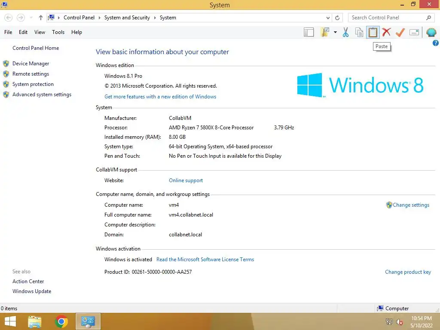Click the Copy toolbar icon
Viewport: 440px width, 330px height.
click(x=359, y=32)
